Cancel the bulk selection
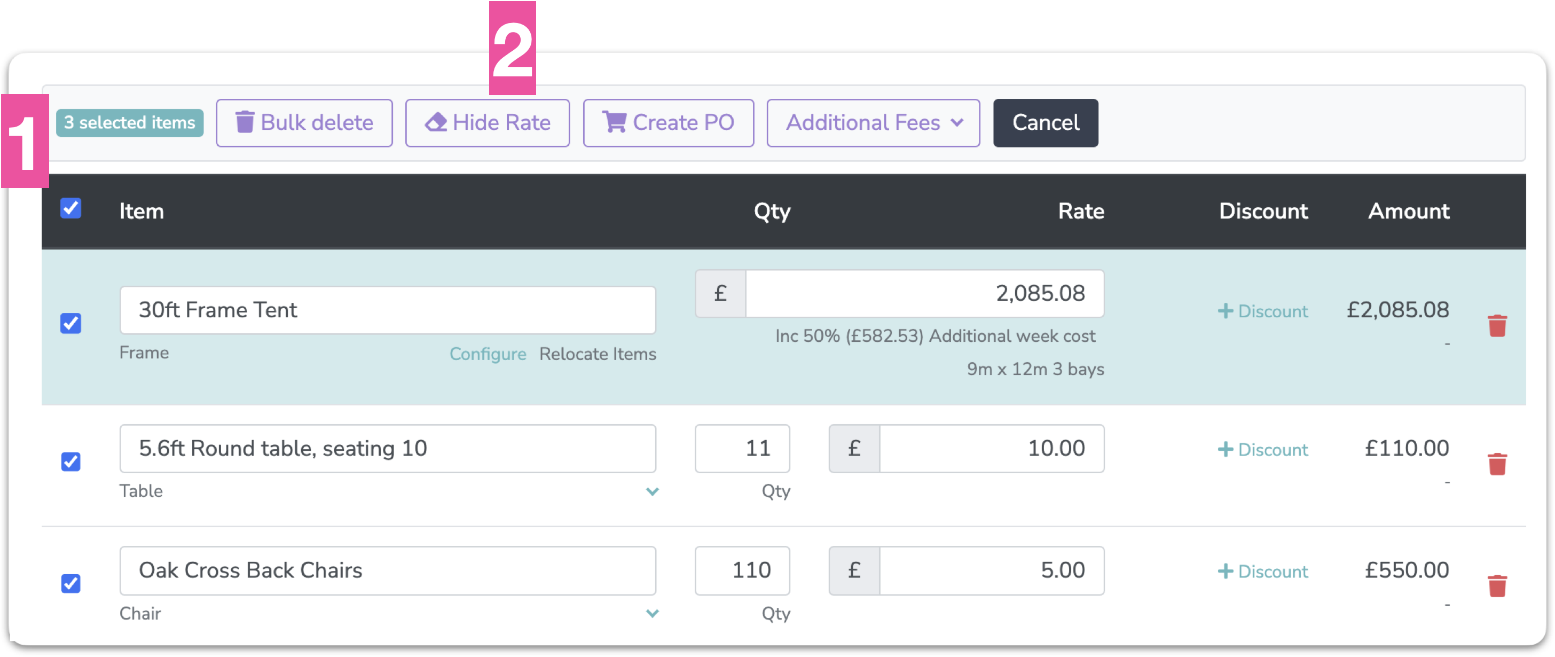 click(x=1046, y=123)
